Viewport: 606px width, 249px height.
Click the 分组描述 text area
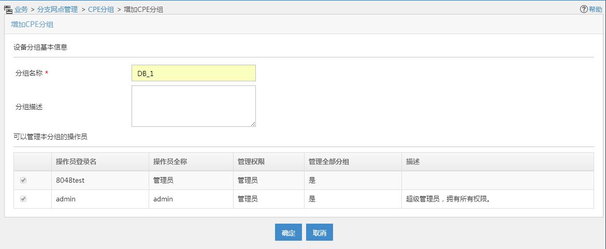[194, 106]
